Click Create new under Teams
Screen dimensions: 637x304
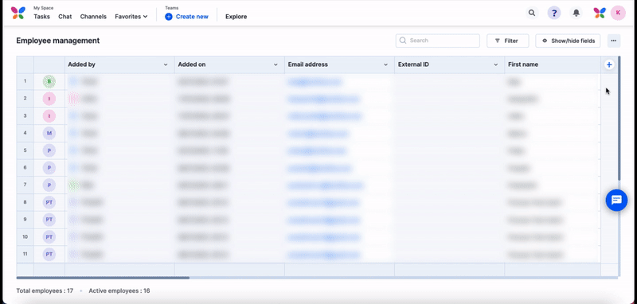pos(187,17)
